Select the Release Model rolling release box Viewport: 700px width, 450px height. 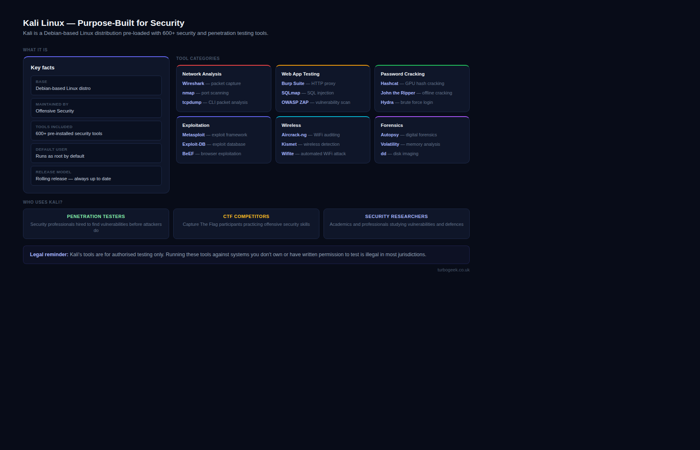[x=96, y=176]
